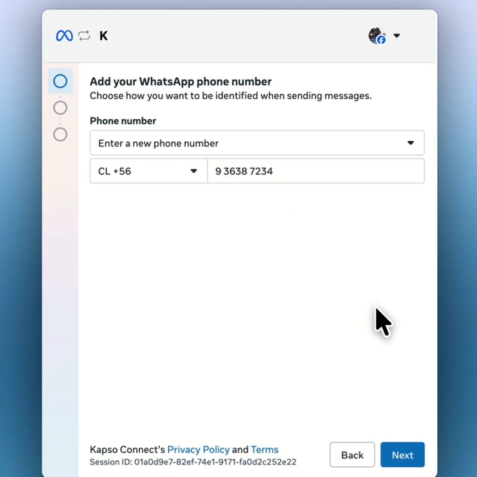Screen dimensions: 477x477
Task: Click the phone number field with 9 3638 7234
Action: pos(316,171)
